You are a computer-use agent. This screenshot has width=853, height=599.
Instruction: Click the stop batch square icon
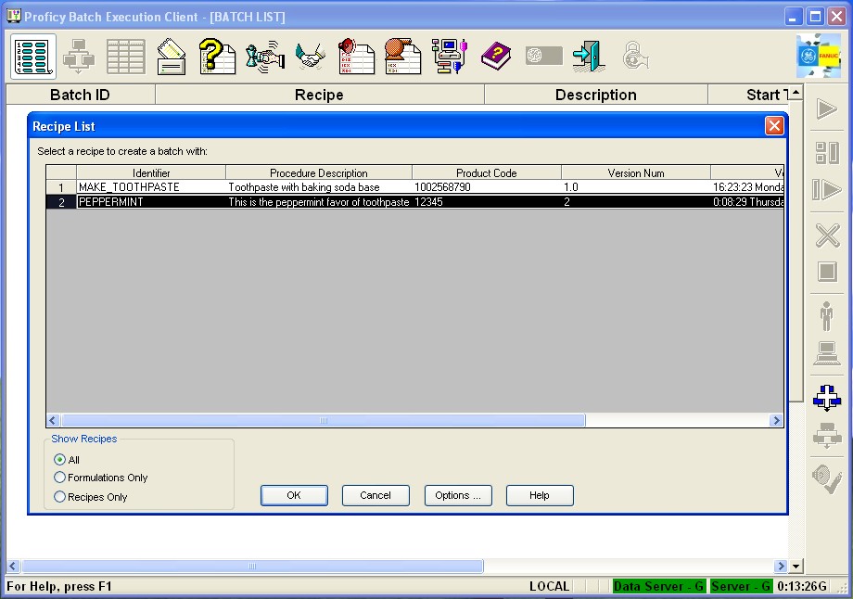click(x=827, y=272)
